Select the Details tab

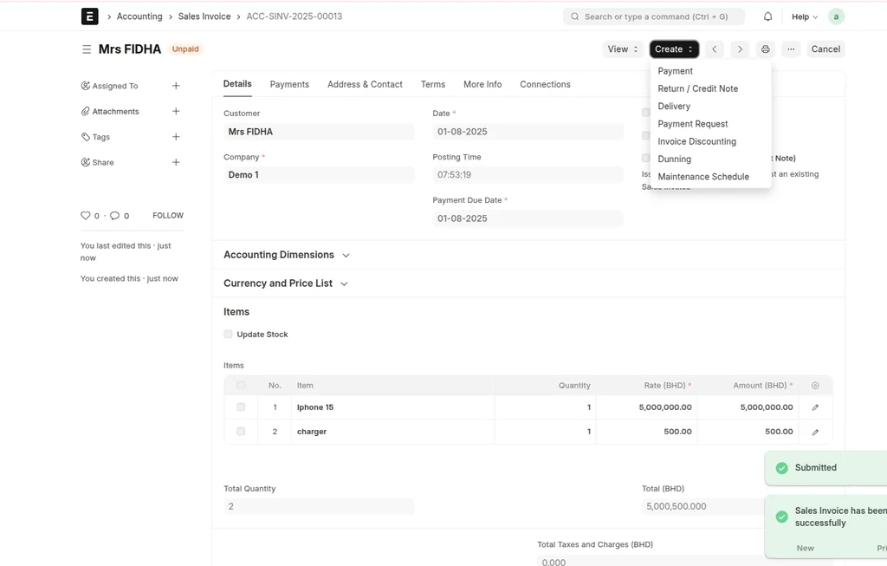tap(237, 84)
